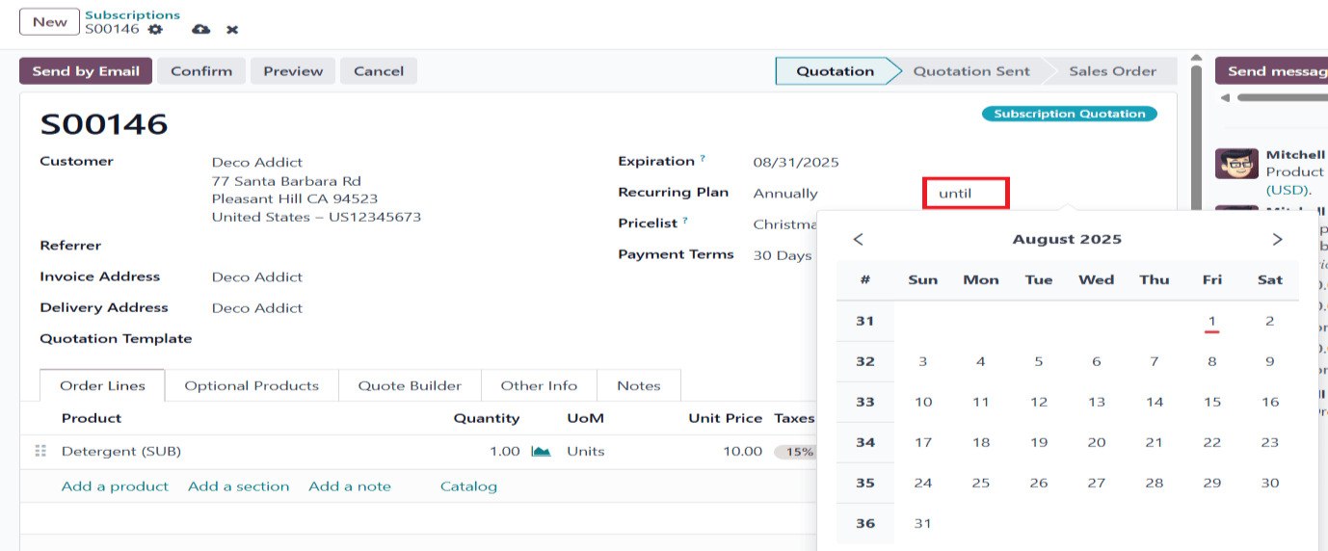Discard changes with the X icon

[x=232, y=30]
